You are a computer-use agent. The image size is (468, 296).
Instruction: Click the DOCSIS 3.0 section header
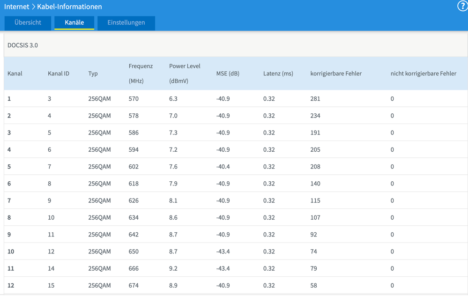(22, 45)
